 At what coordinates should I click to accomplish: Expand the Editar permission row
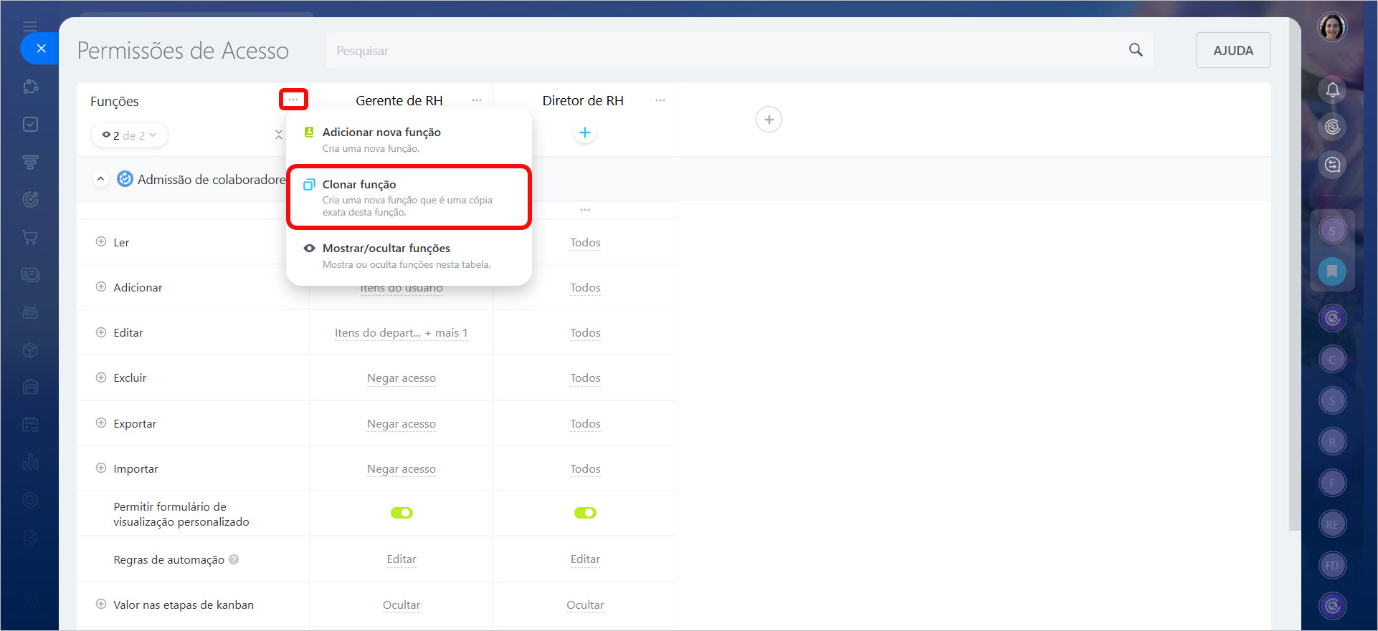click(x=101, y=332)
